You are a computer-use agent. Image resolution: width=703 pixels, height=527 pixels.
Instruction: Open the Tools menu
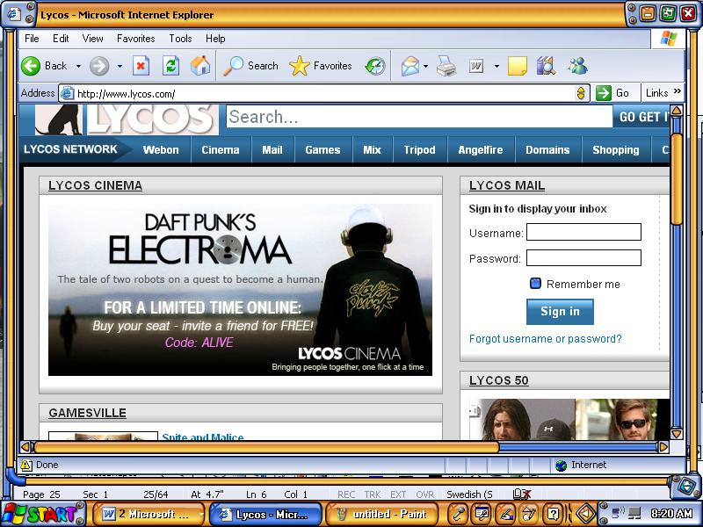tap(180, 39)
